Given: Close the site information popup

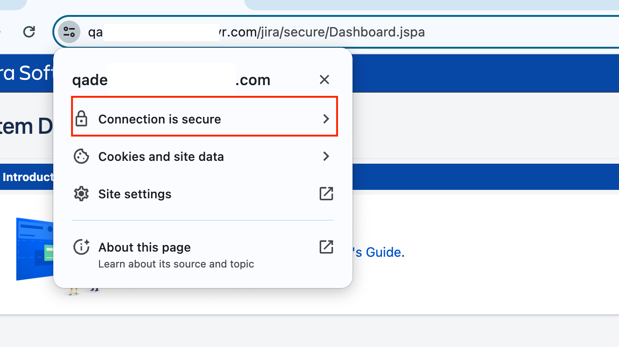Looking at the screenshot, I should point(324,80).
